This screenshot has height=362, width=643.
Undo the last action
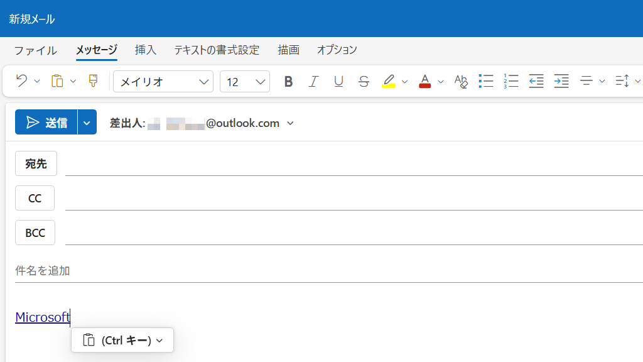[x=20, y=81]
